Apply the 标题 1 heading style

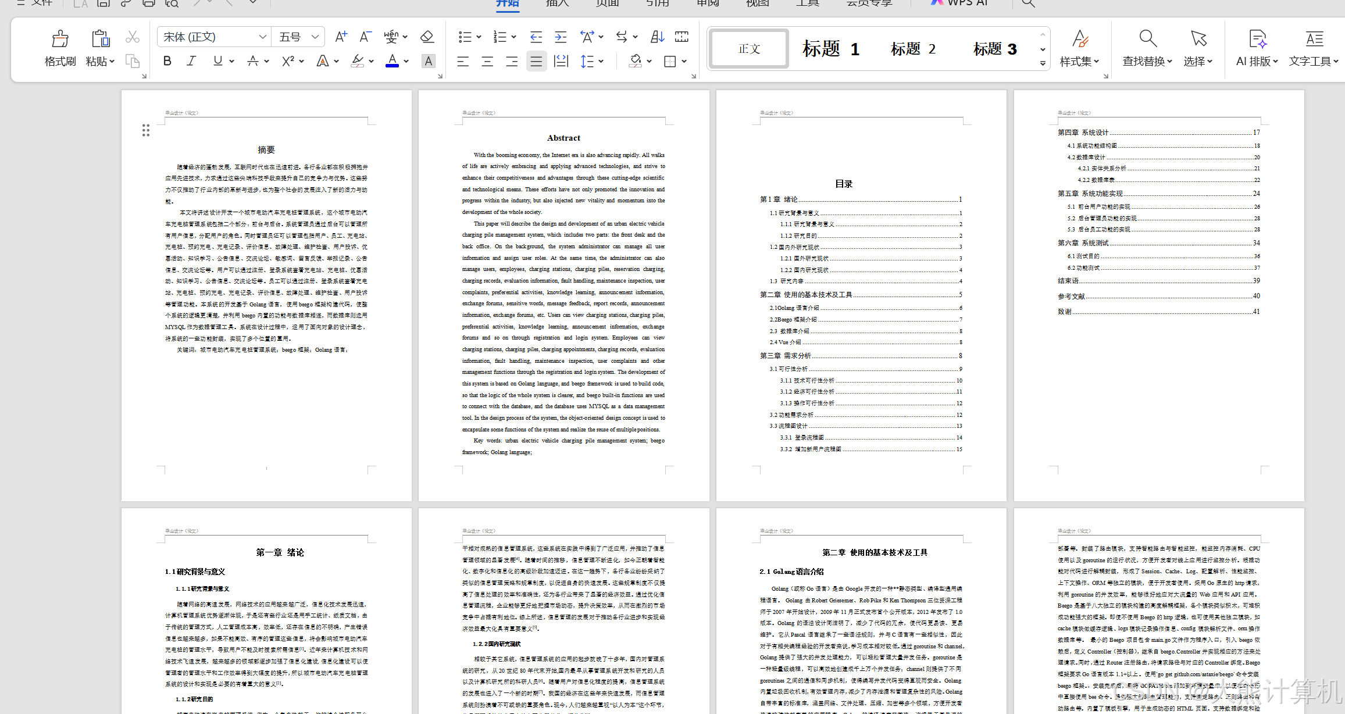click(x=830, y=49)
